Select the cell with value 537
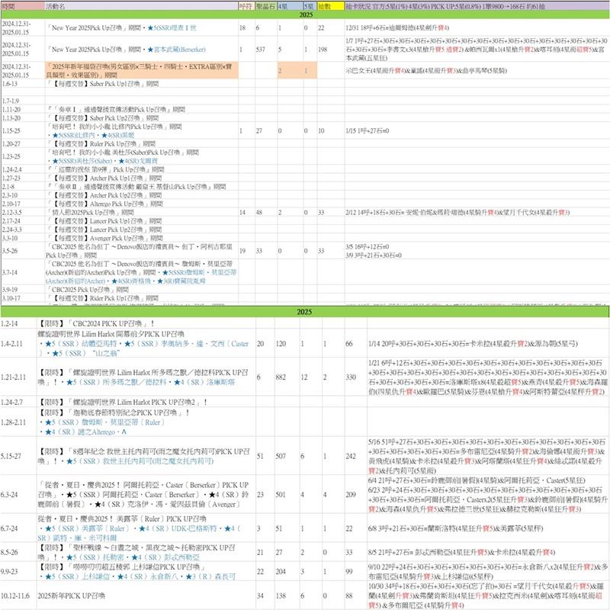The width and height of the screenshot is (610, 610). (266, 50)
